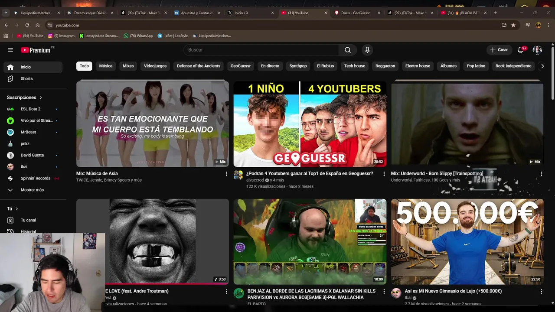Open Así es Mi Nuevo Gimnasio title
The height and width of the screenshot is (312, 555).
pos(453,291)
